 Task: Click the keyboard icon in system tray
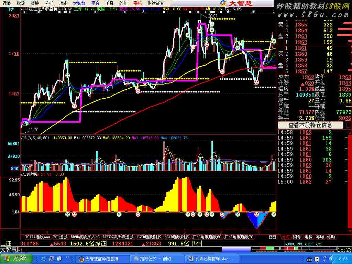pyautogui.click(x=309, y=259)
